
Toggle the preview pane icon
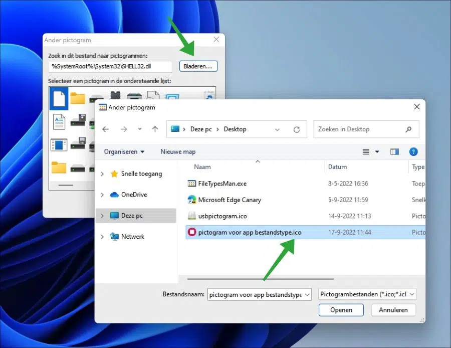point(394,152)
